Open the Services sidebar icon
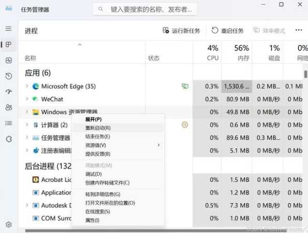308x233 pixels. (x=8, y=139)
